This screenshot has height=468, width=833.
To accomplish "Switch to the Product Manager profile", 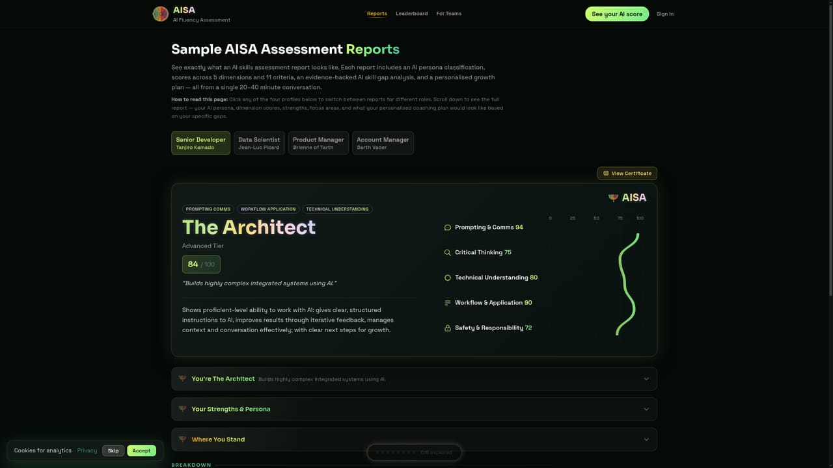I will [318, 143].
